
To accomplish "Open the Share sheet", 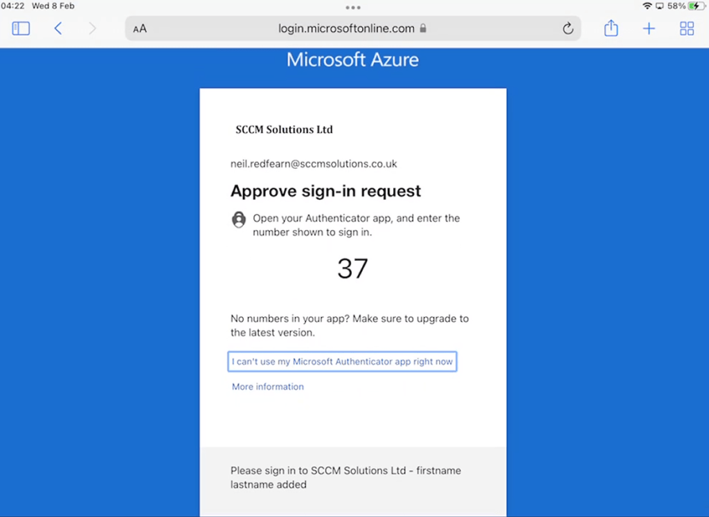I will [611, 28].
